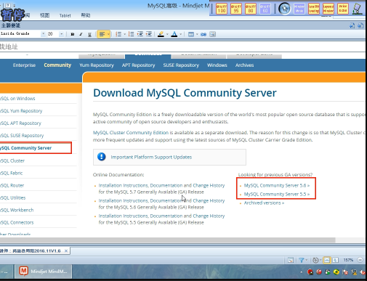Image resolution: width=367 pixels, height=281 pixels.
Task: Click the eraser icon at floating toolbar end
Action: pos(357,9)
